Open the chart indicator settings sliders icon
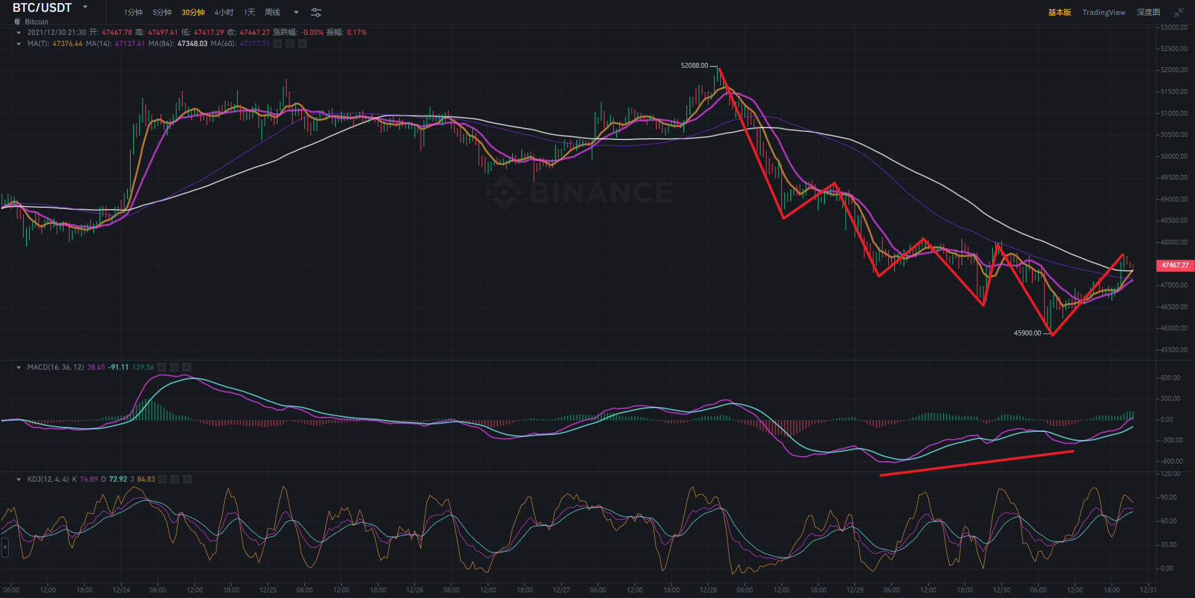This screenshot has height=598, width=1195. pos(316,12)
